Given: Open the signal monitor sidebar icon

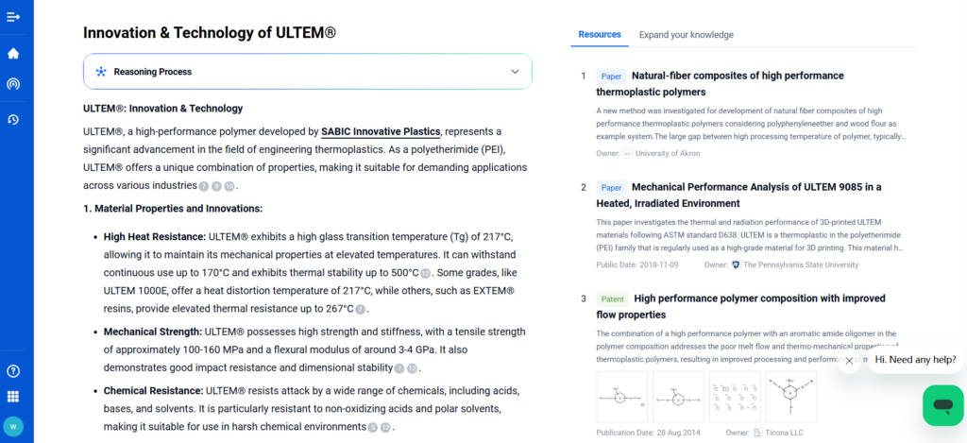Looking at the screenshot, I should pyautogui.click(x=13, y=83).
